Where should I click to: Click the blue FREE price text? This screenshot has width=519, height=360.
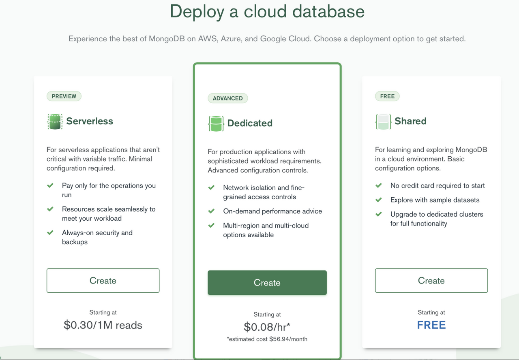(431, 325)
